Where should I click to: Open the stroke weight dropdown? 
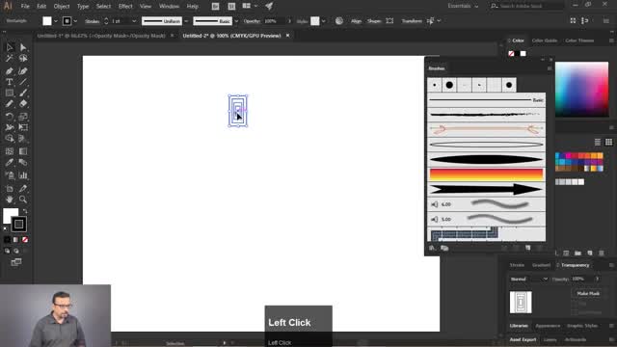pyautogui.click(x=134, y=21)
